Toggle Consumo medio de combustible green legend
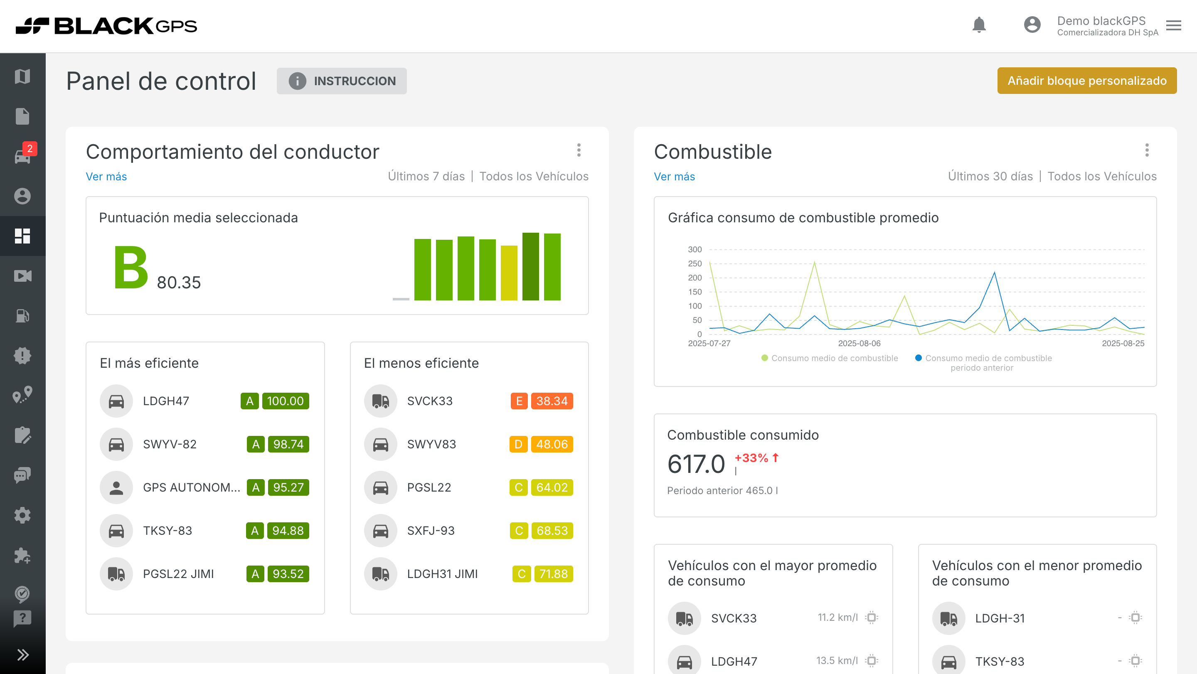The width and height of the screenshot is (1197, 674). (x=830, y=358)
